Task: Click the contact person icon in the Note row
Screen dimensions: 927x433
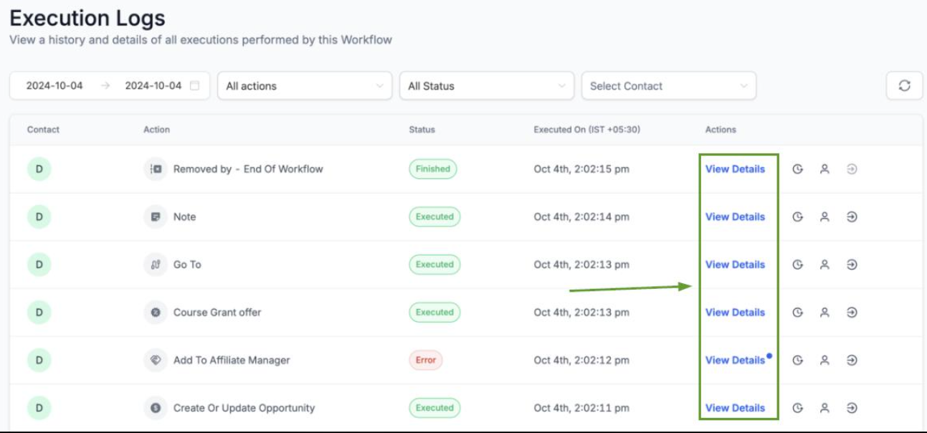Action: click(x=824, y=217)
